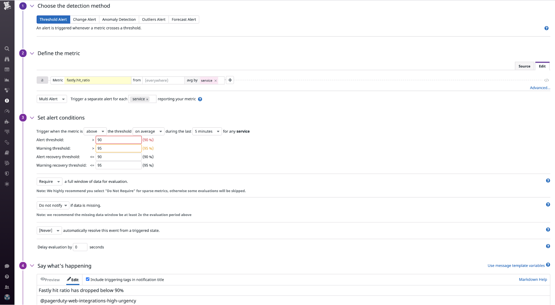Open the 'on average' threshold dropdown
The height and width of the screenshot is (305, 555).
point(148,131)
